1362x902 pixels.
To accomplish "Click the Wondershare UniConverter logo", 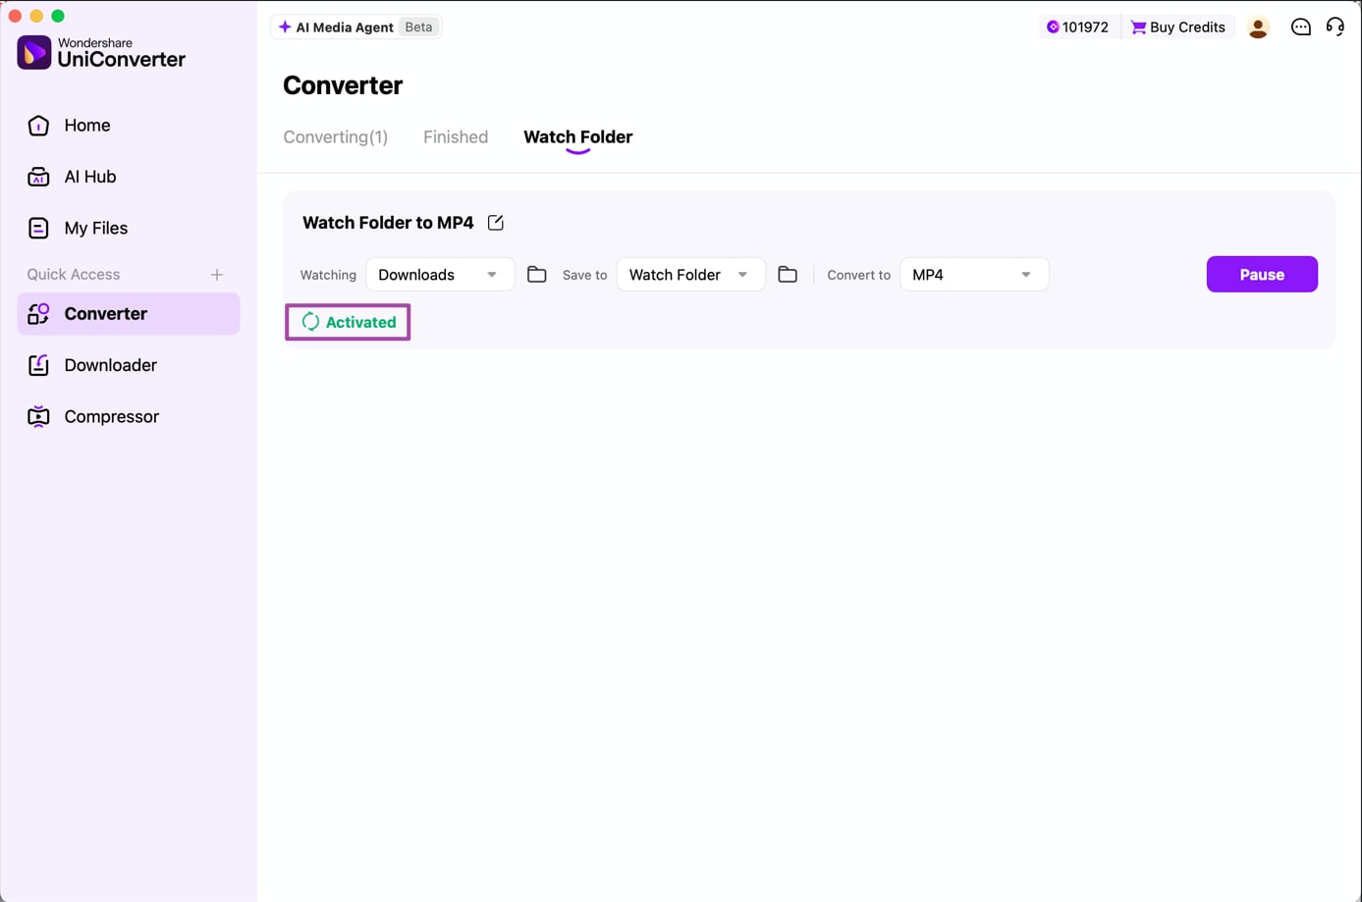I will (101, 52).
